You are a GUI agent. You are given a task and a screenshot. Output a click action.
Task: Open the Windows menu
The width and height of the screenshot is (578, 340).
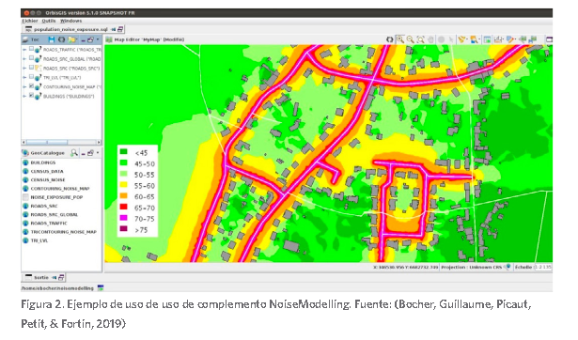point(70,21)
